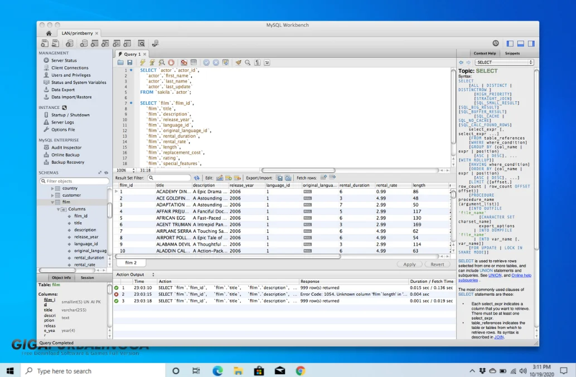Toggle left sidebar panel visibility
The height and width of the screenshot is (377, 576).
click(510, 43)
